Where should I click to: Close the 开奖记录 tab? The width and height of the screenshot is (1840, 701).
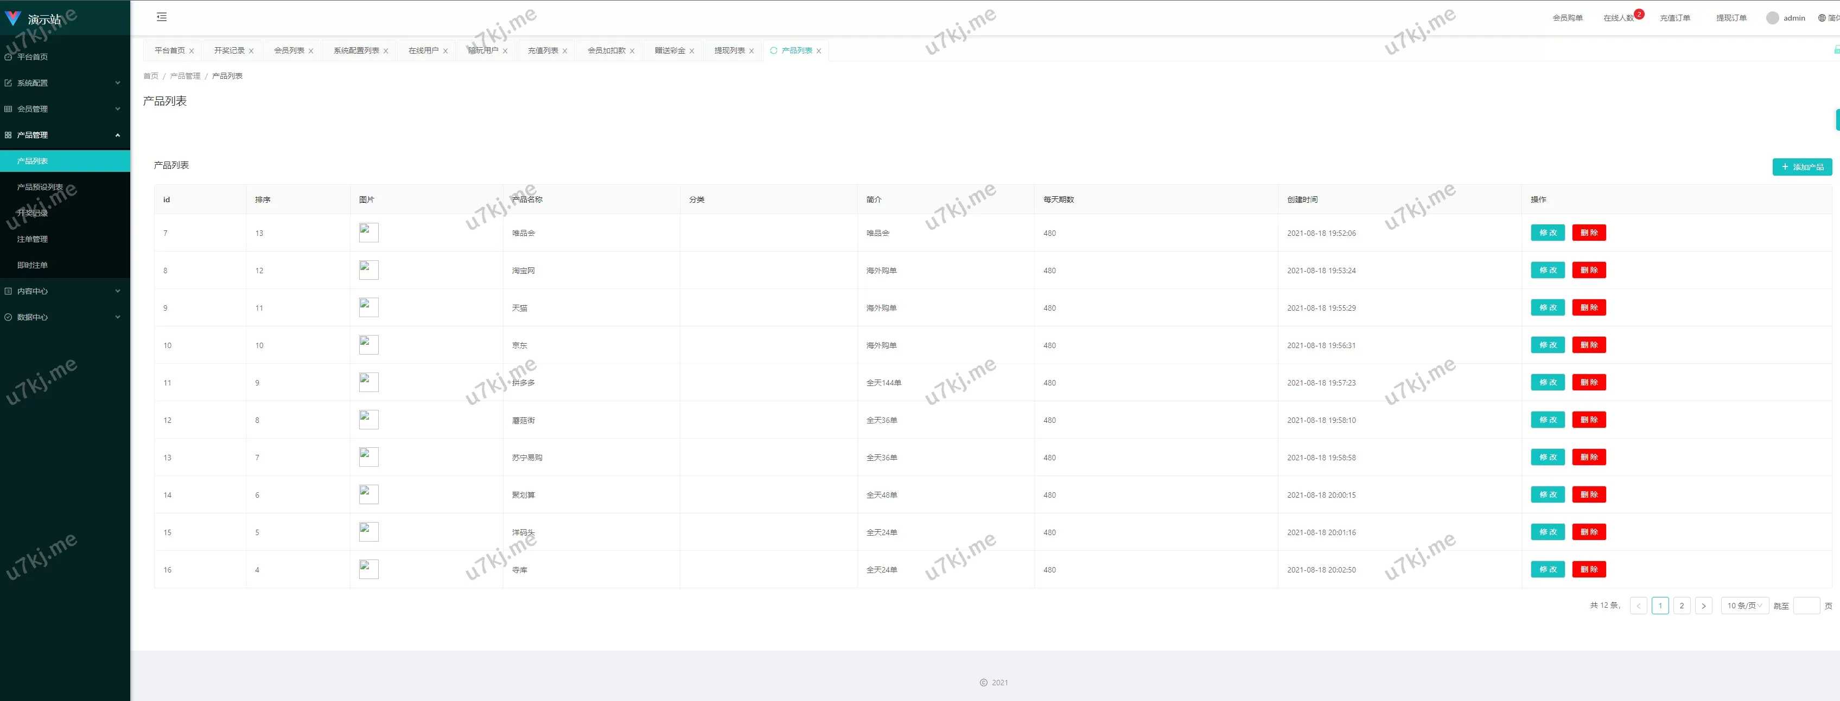[251, 52]
